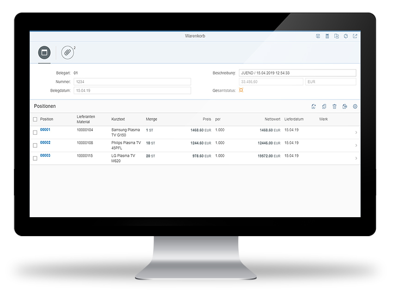Click the share/export icon in the header
393x301 pixels.
[x=355, y=36]
